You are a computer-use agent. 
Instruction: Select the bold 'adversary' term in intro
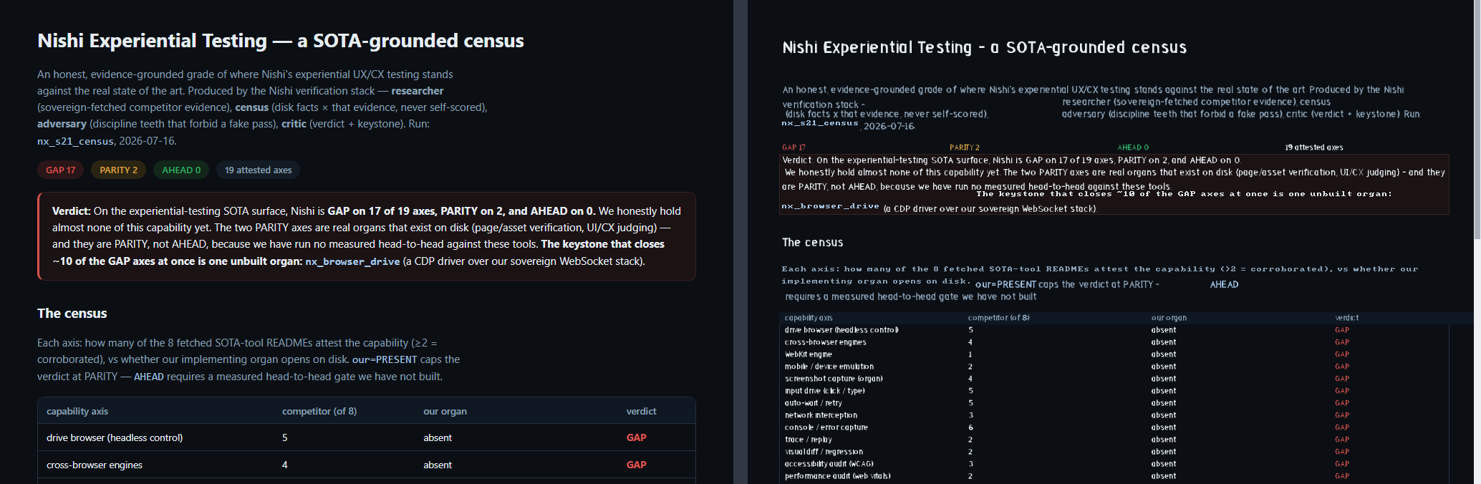62,124
